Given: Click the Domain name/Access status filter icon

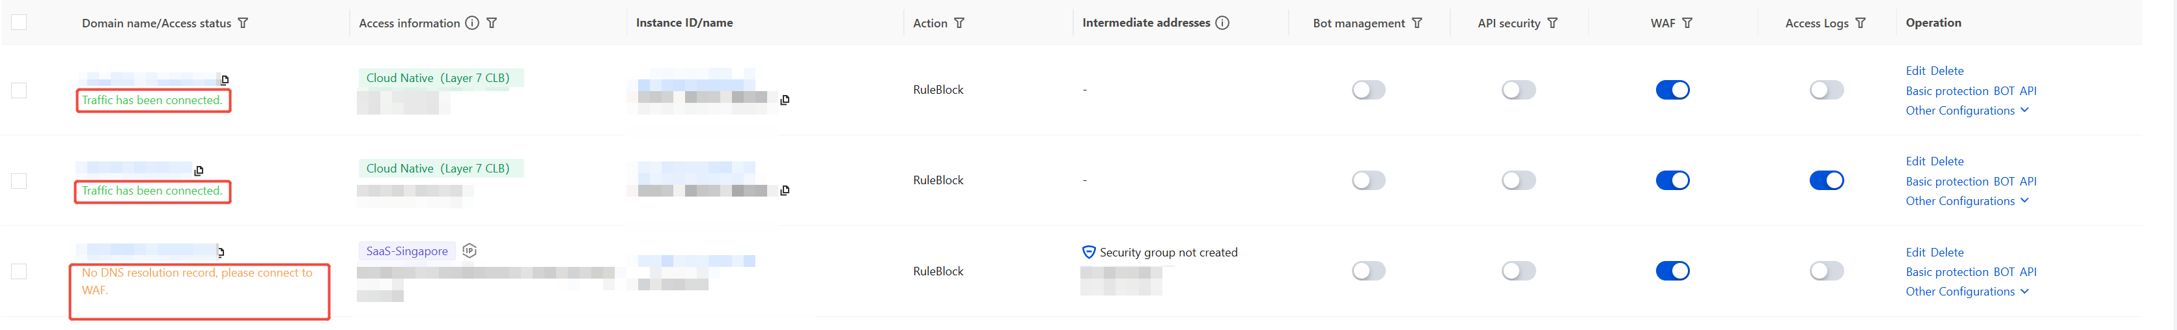Looking at the screenshot, I should [244, 23].
